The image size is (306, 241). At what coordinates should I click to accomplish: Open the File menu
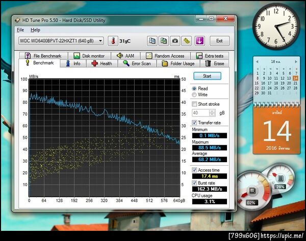point(20,30)
